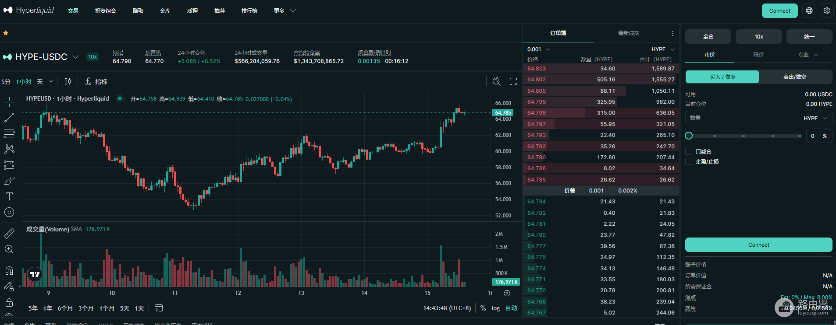Select the crosshair cursor tool

(9, 102)
